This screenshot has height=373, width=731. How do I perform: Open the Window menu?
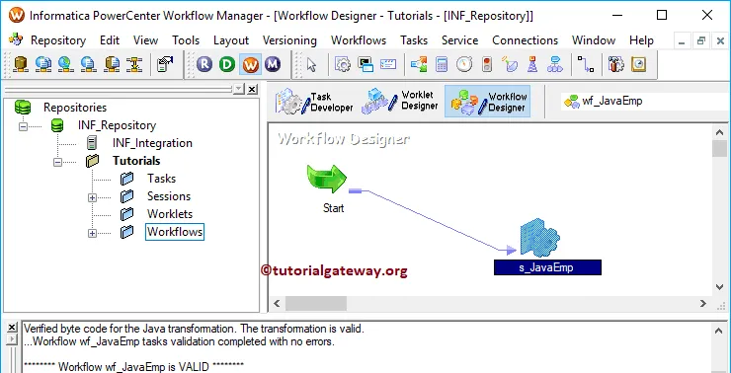pyautogui.click(x=594, y=40)
